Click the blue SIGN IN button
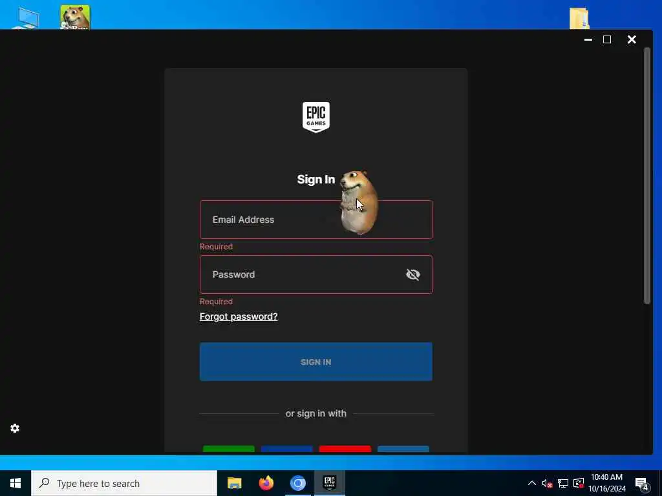Screen dimensions: 662x496 tap(315, 362)
